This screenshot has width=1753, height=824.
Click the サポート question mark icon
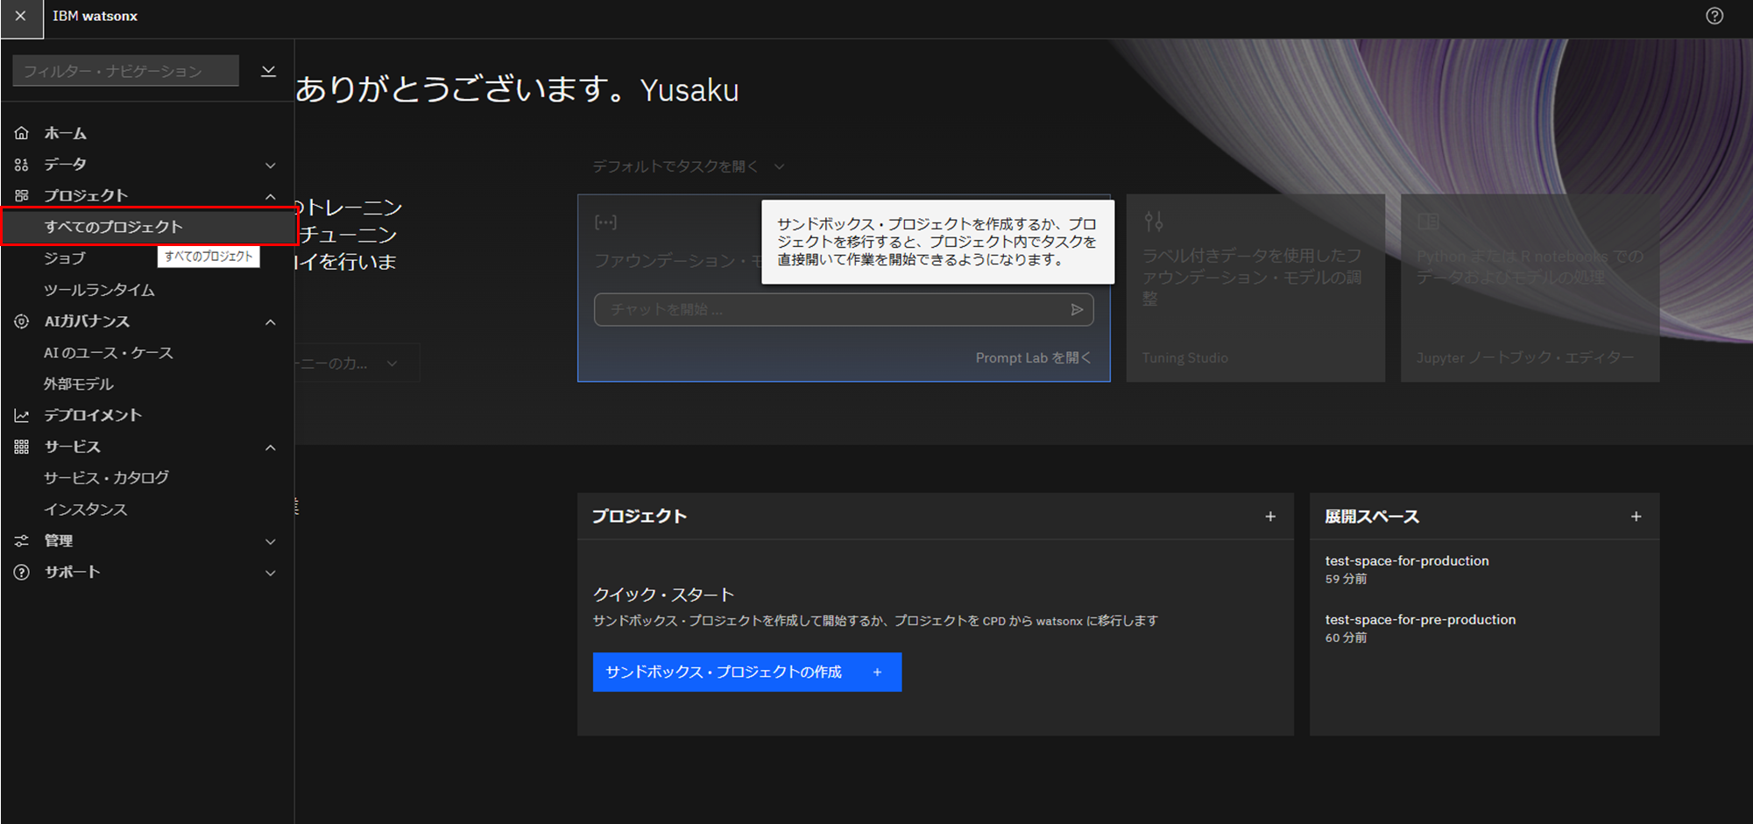pyautogui.click(x=22, y=572)
